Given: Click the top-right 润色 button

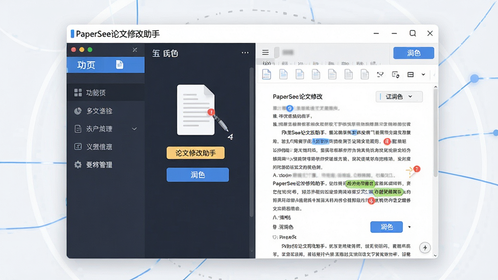Looking at the screenshot, I should (x=413, y=52).
